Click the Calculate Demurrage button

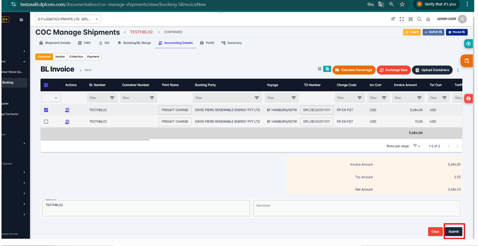[x=354, y=70]
